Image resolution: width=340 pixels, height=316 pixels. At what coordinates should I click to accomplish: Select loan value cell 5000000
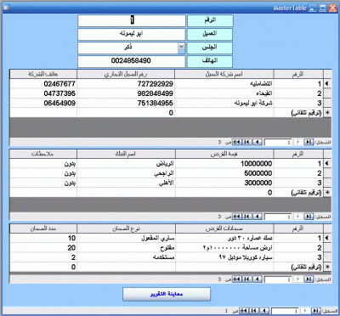point(224,173)
